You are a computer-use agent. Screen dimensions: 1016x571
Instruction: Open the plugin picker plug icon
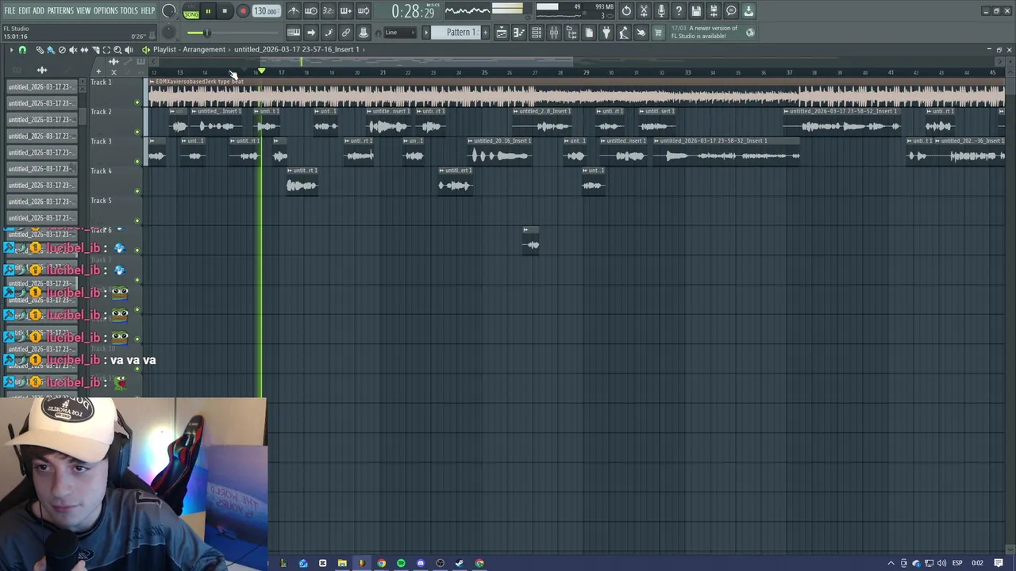[606, 33]
